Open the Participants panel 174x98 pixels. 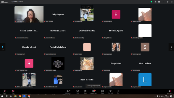(68, 92)
